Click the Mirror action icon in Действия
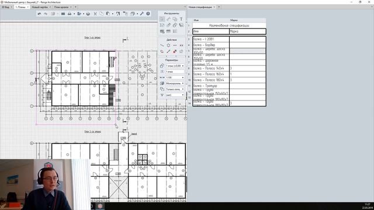The height and width of the screenshot is (210, 374). (181, 45)
